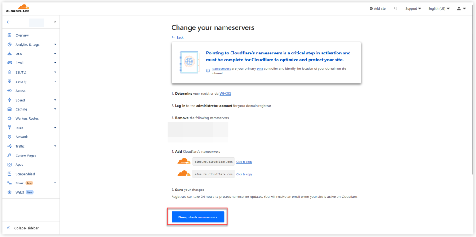The width and height of the screenshot is (476, 237).
Task: Click the Nameservers definition link
Action: (221, 69)
